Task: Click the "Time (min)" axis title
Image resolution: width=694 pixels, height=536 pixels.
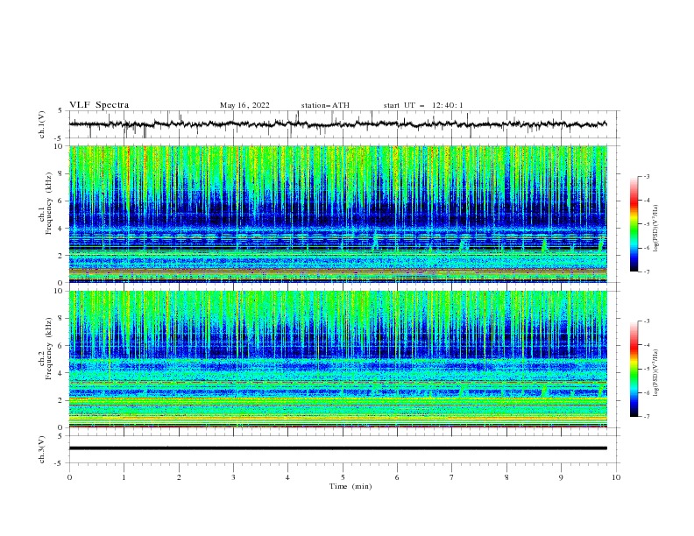Action: (x=351, y=486)
